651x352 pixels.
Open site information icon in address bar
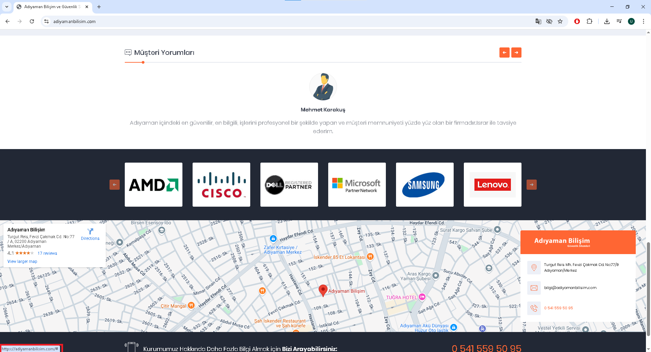46,21
